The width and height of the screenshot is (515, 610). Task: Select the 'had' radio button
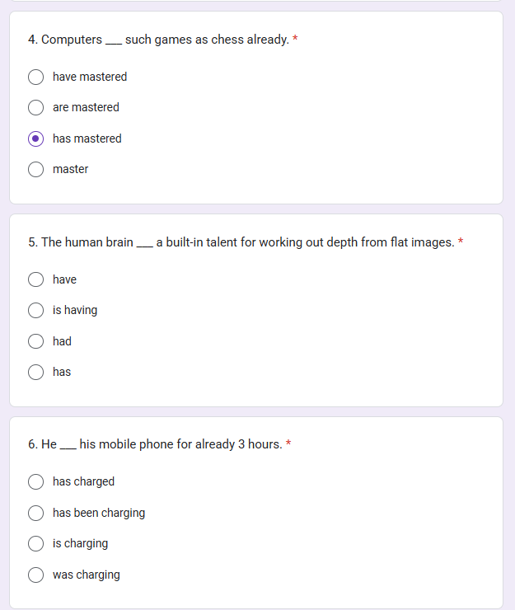[x=36, y=341]
